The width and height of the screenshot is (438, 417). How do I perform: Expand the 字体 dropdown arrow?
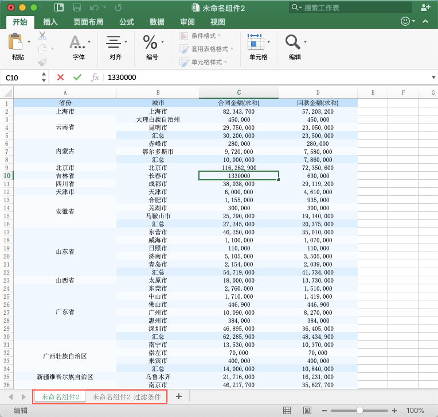pyautogui.click(x=89, y=42)
